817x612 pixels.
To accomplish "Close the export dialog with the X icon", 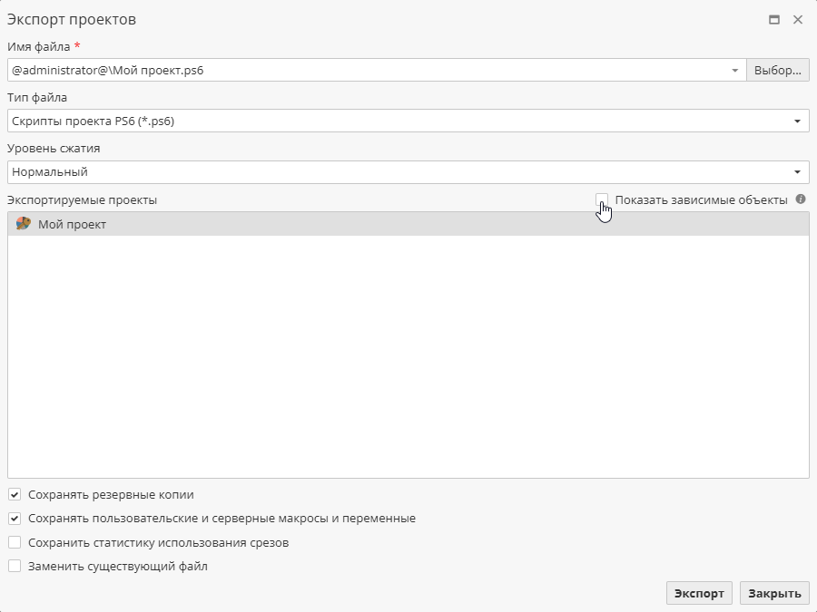I will coord(800,18).
